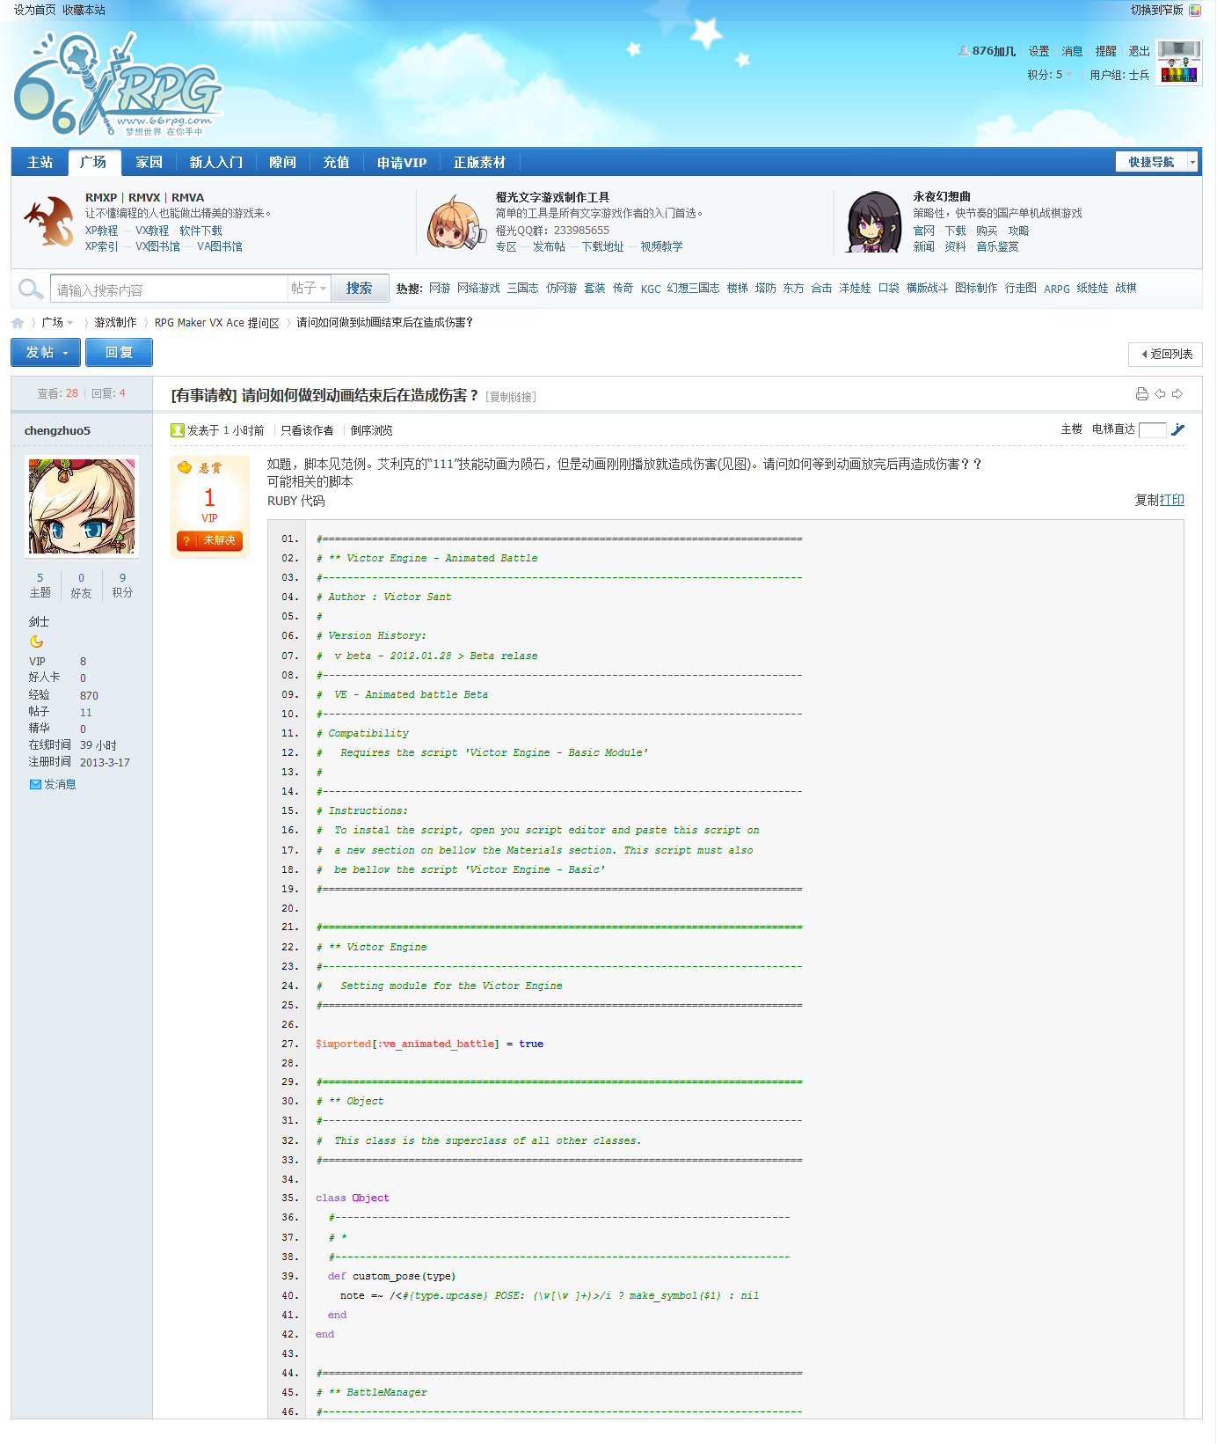This screenshot has width=1217, height=1444.
Task: Click the user avatar thumbnail top right
Action: pos(1179,62)
